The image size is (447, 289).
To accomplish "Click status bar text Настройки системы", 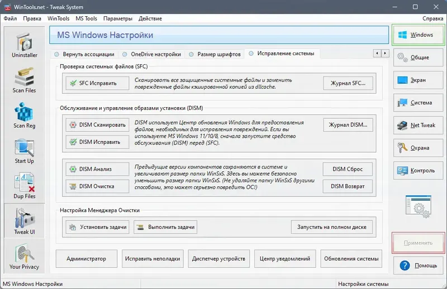I will tap(363, 284).
